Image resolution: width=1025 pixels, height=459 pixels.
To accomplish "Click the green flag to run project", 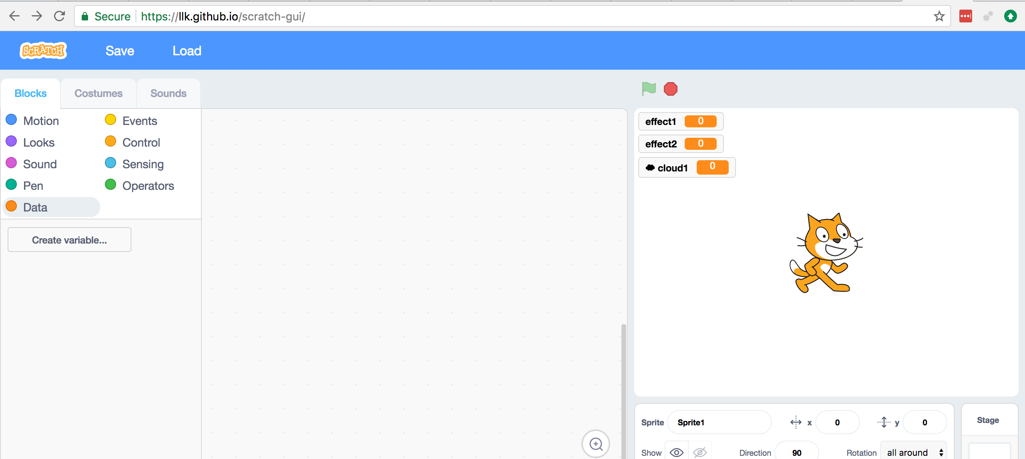I will (649, 89).
